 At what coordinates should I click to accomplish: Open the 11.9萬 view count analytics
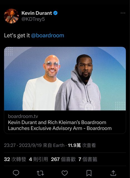click(82, 145)
